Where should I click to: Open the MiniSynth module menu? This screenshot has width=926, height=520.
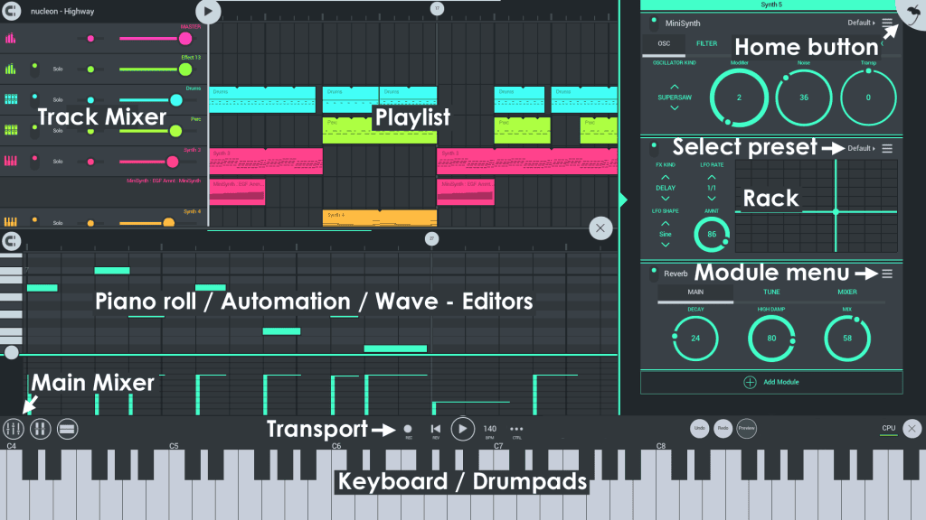click(888, 23)
